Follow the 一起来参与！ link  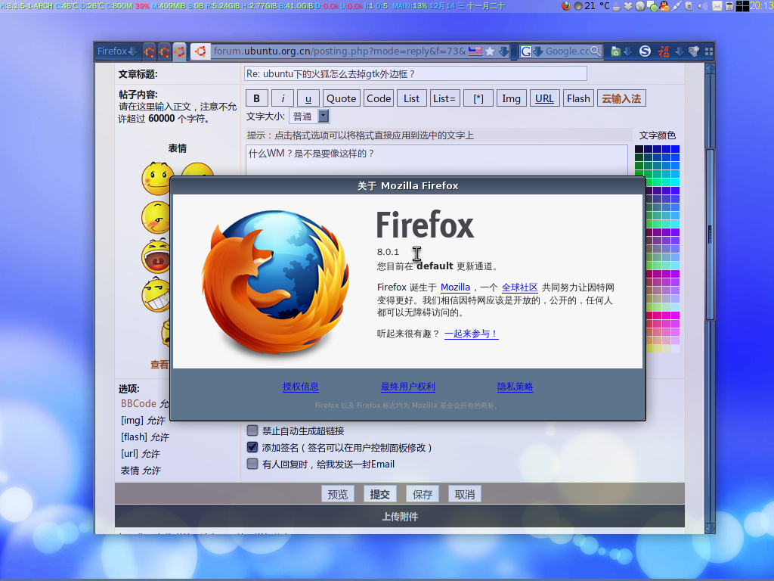coord(472,334)
